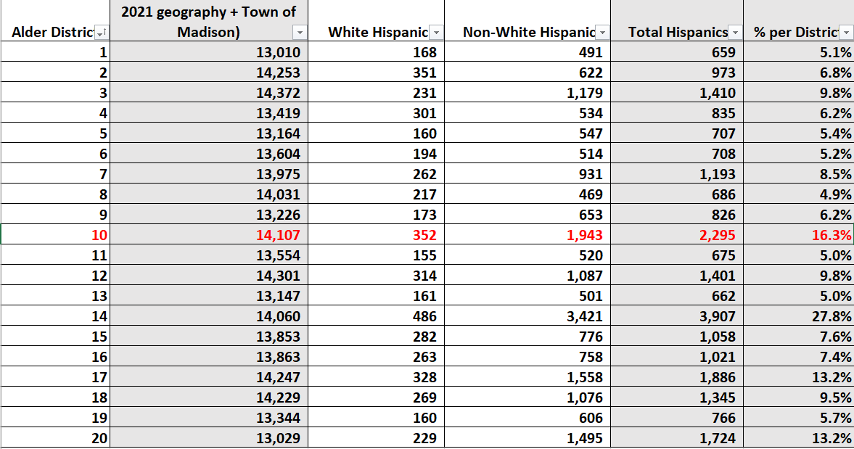Open the 2021 geography column filter dropdown
Screen dimensions: 854x449
pyautogui.click(x=300, y=33)
